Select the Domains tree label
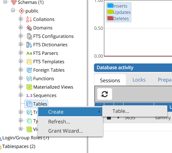This screenshot has height=153, width=172. [43, 28]
